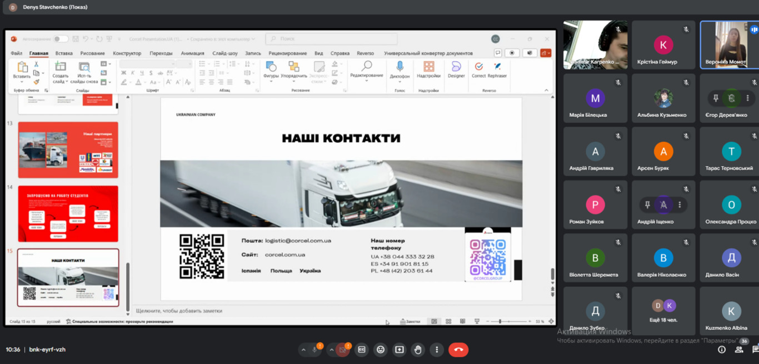Open the undo history dropdown arrow

(92, 39)
